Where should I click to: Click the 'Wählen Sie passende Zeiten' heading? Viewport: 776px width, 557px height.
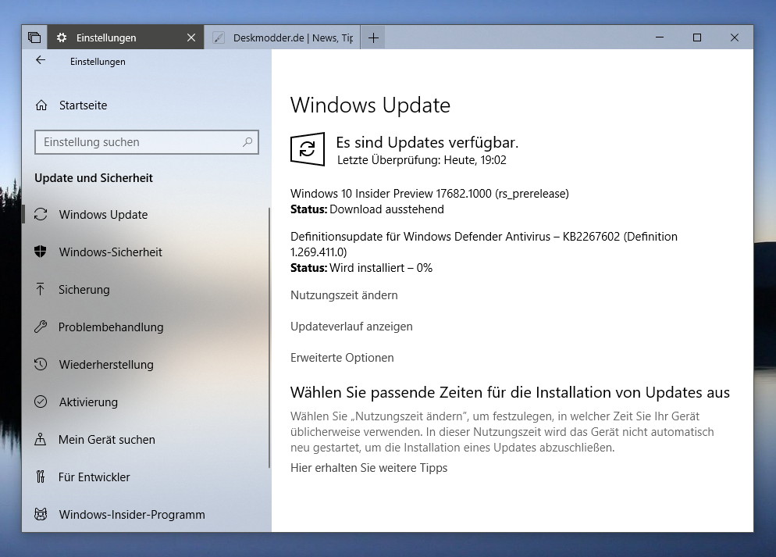(510, 393)
